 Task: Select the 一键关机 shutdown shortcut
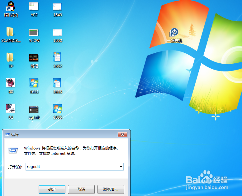pyautogui.click(x=174, y=35)
